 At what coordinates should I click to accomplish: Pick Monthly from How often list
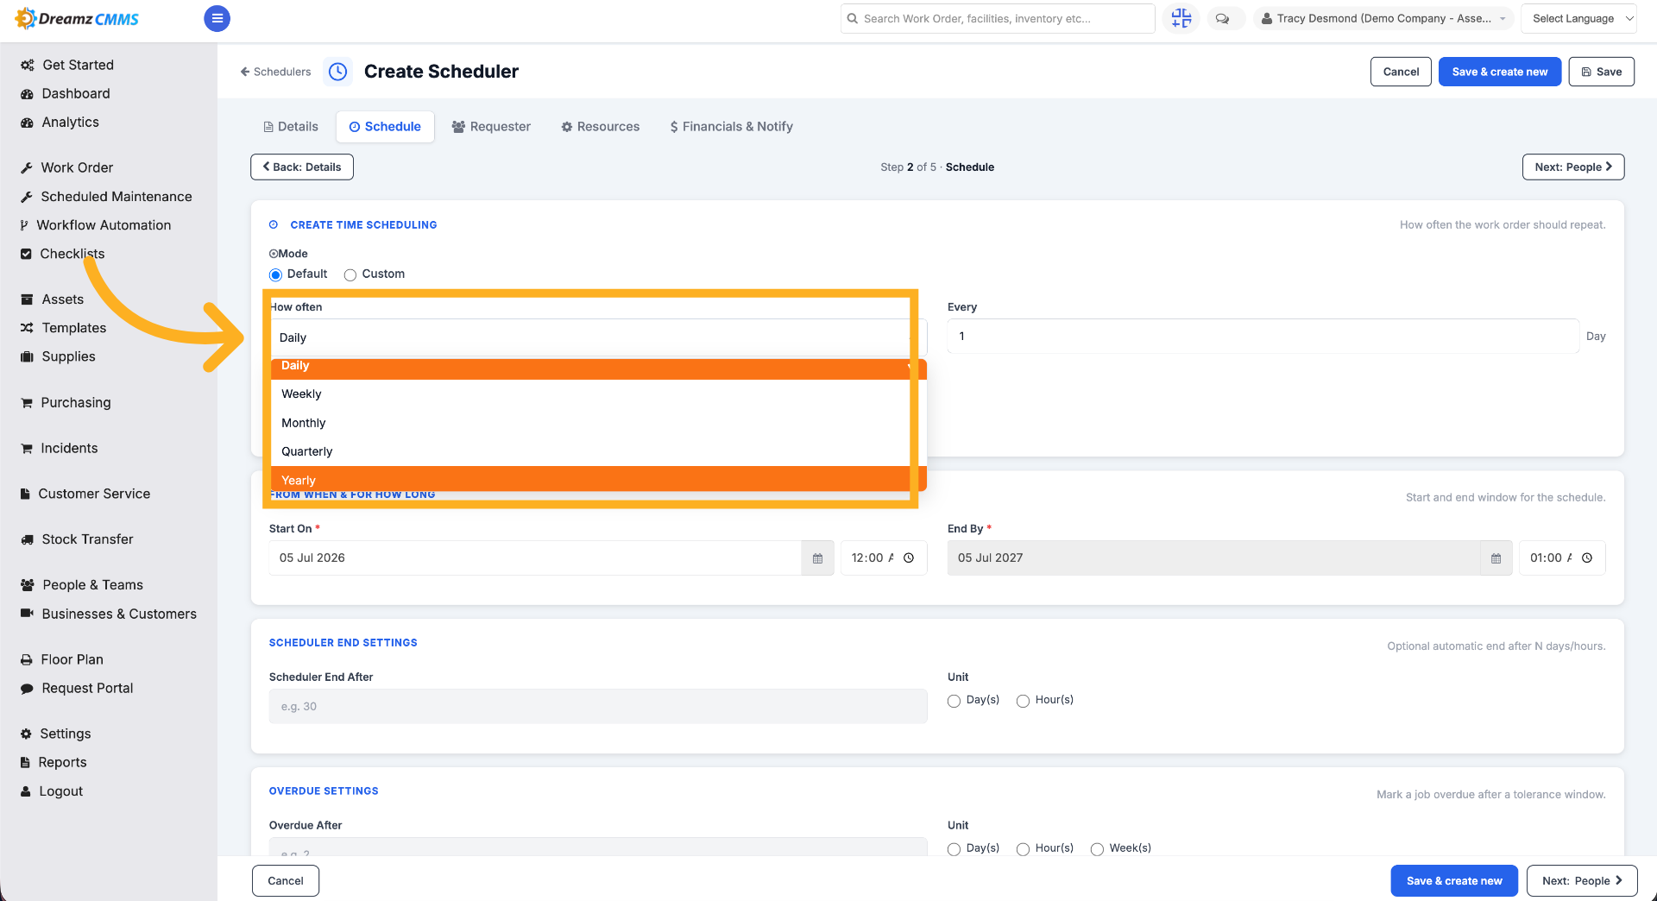click(x=598, y=423)
